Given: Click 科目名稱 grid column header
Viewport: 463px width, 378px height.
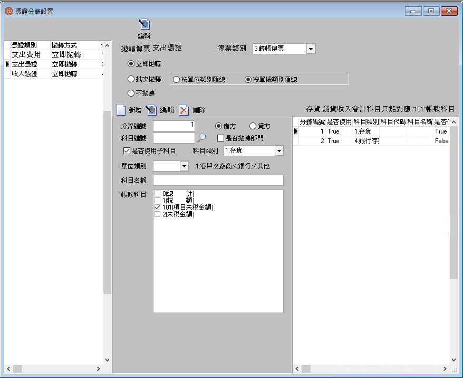Looking at the screenshot, I should point(420,122).
